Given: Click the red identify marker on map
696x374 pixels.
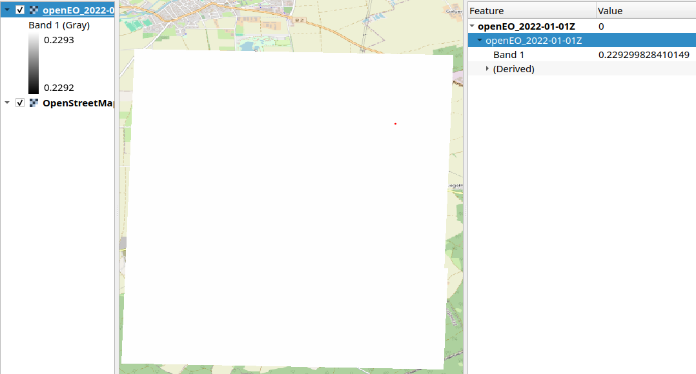Looking at the screenshot, I should tap(395, 124).
